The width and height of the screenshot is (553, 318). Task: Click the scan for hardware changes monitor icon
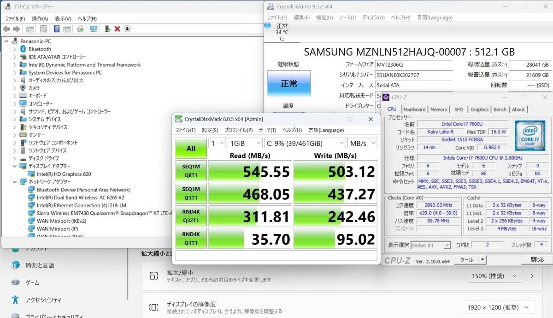pos(94,29)
